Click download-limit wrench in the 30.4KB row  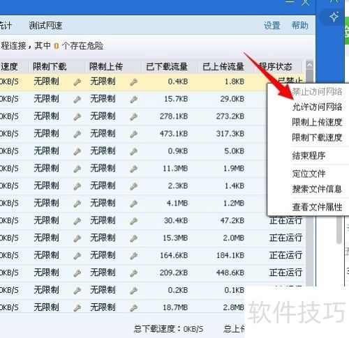tap(77, 221)
